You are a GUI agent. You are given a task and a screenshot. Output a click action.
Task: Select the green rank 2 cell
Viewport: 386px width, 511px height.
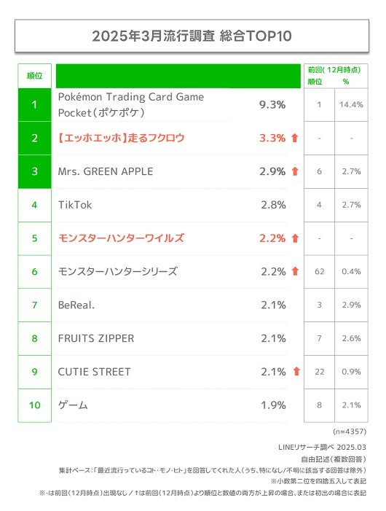pyautogui.click(x=34, y=139)
